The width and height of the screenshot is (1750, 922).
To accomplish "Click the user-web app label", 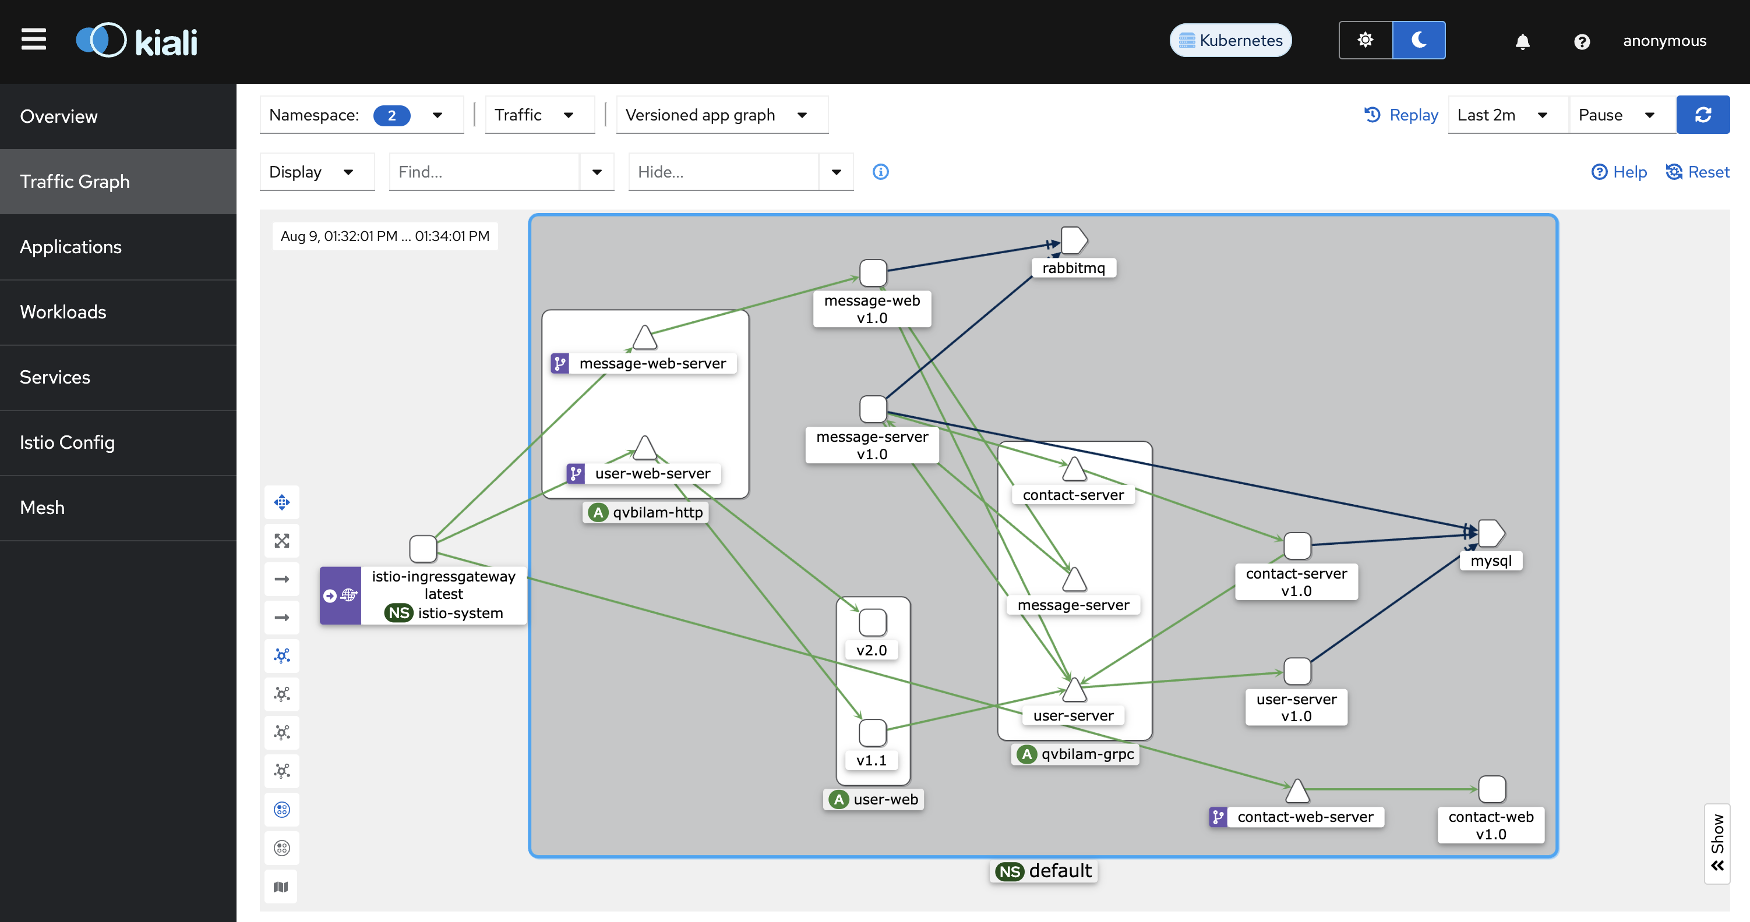I will point(873,800).
